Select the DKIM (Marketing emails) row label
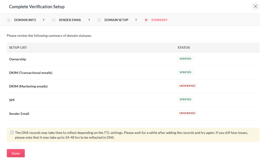Screen dimensions: 260x163 pos(28,86)
